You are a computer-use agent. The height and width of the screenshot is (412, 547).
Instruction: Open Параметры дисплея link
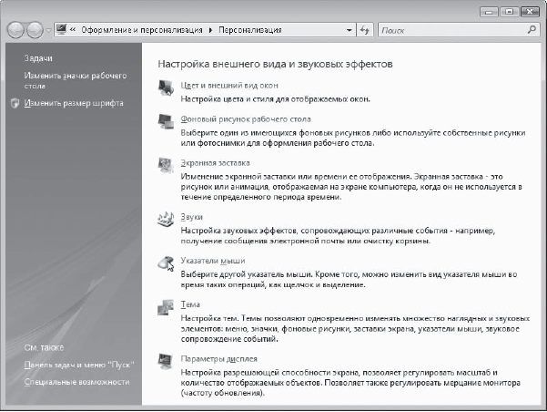(x=218, y=359)
